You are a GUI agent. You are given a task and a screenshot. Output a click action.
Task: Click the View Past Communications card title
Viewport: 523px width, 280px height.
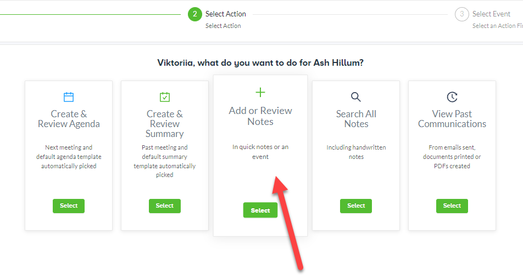pos(452,119)
